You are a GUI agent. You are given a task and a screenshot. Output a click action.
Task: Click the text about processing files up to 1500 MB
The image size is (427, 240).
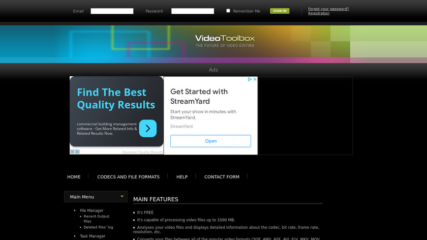pyautogui.click(x=186, y=220)
